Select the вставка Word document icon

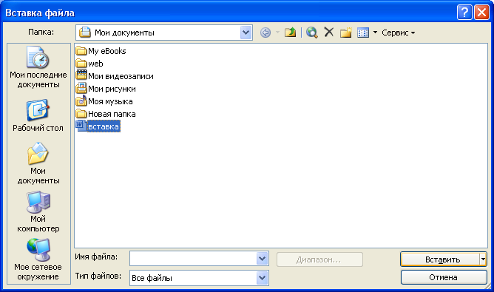coord(81,126)
